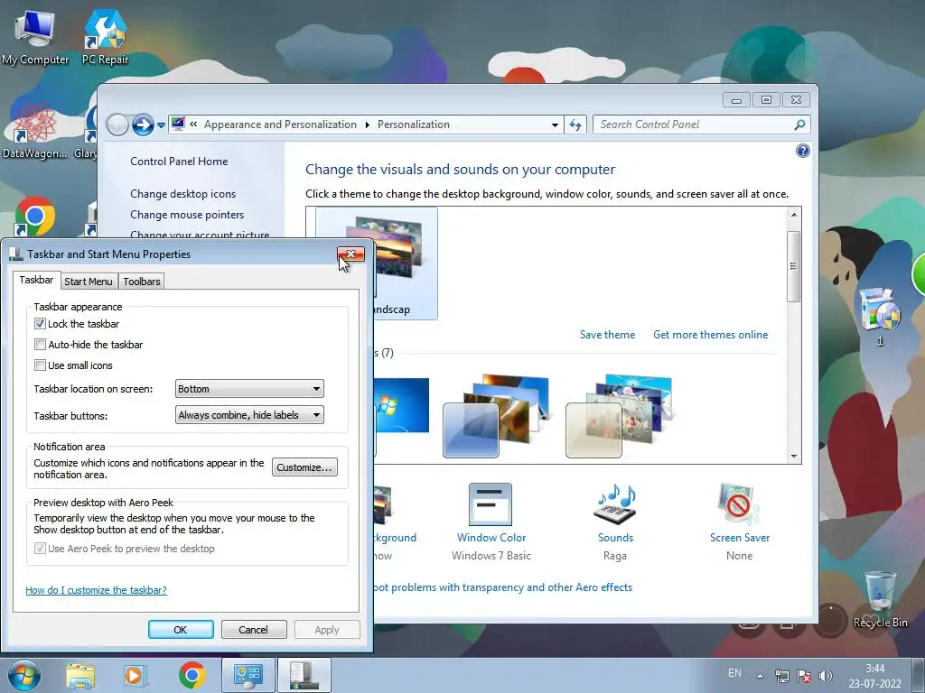Click Personalization breadcrumb segment

414,125
